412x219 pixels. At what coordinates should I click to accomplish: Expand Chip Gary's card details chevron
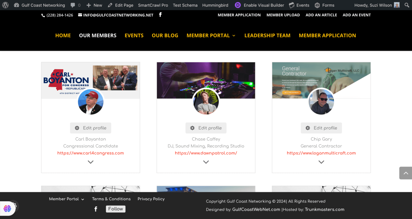pyautogui.click(x=321, y=162)
